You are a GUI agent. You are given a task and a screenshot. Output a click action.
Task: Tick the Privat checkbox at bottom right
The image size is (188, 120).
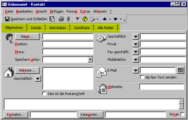point(182,114)
